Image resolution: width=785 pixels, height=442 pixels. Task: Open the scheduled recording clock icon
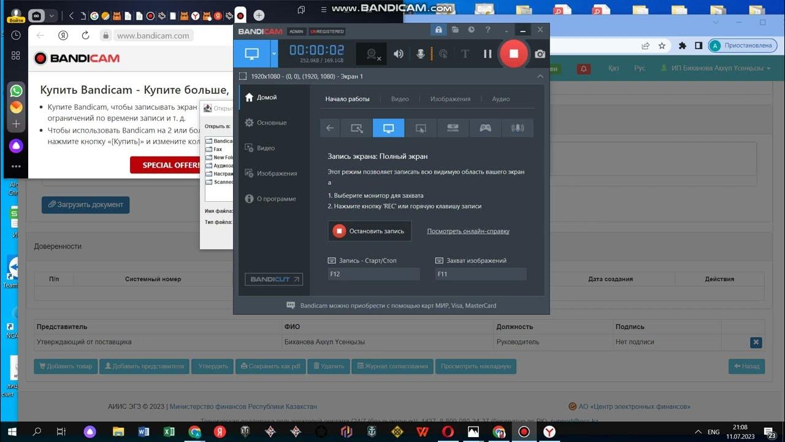point(471,29)
